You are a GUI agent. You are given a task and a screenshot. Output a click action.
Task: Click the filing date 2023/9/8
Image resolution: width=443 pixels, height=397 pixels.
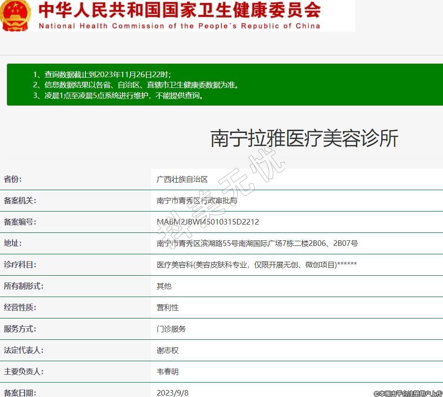click(x=173, y=393)
